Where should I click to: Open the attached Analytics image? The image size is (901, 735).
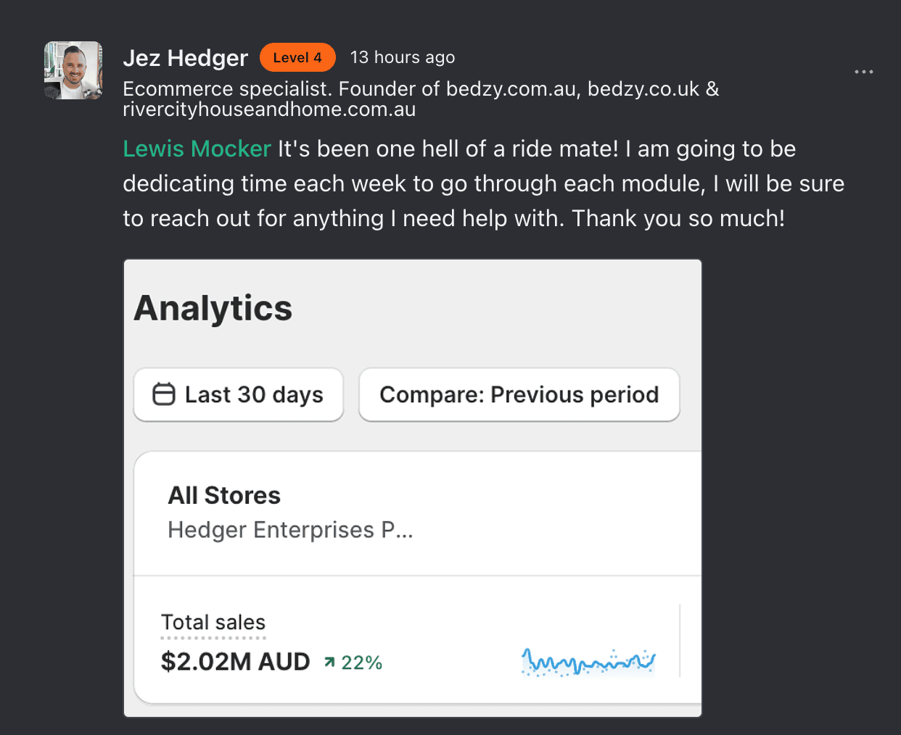click(x=413, y=488)
